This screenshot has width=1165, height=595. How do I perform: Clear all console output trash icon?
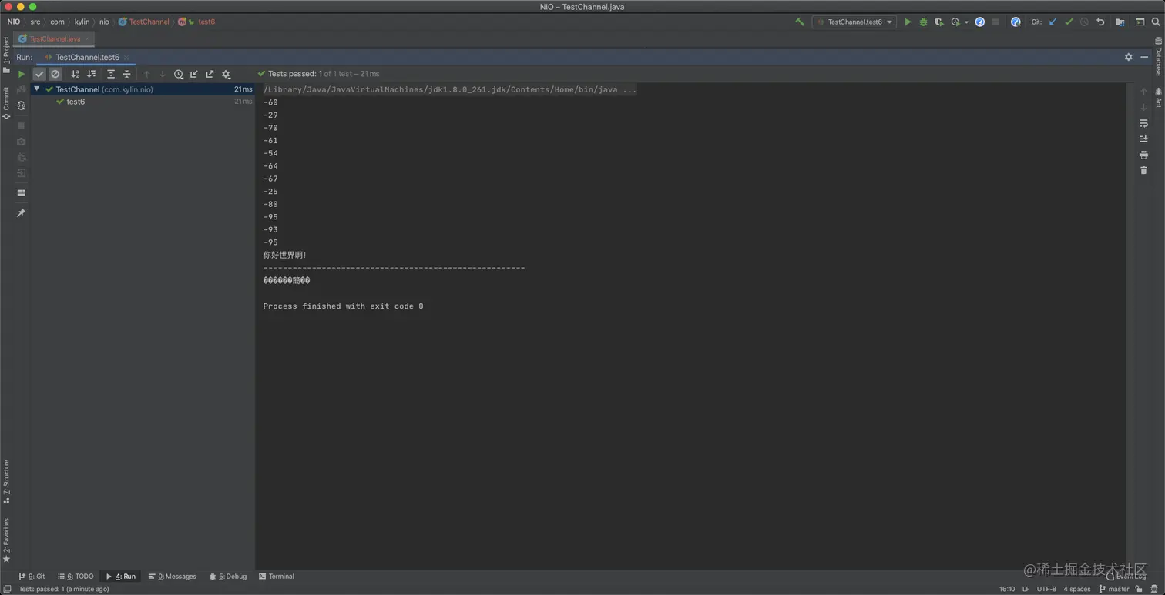click(x=1143, y=170)
